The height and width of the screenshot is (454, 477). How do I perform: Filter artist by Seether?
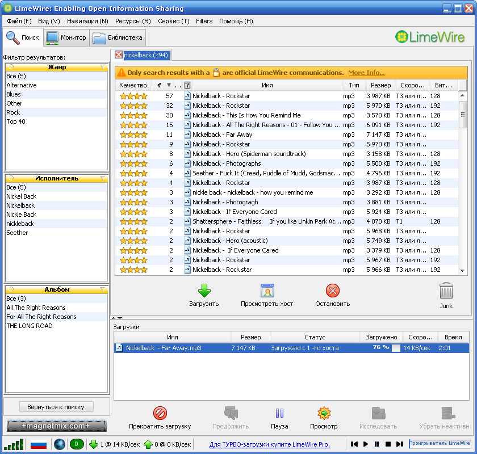pos(57,233)
